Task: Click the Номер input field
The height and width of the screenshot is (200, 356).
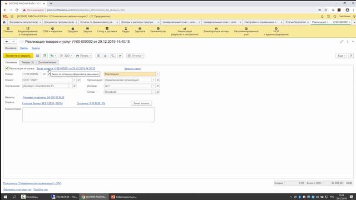Action: [32, 74]
